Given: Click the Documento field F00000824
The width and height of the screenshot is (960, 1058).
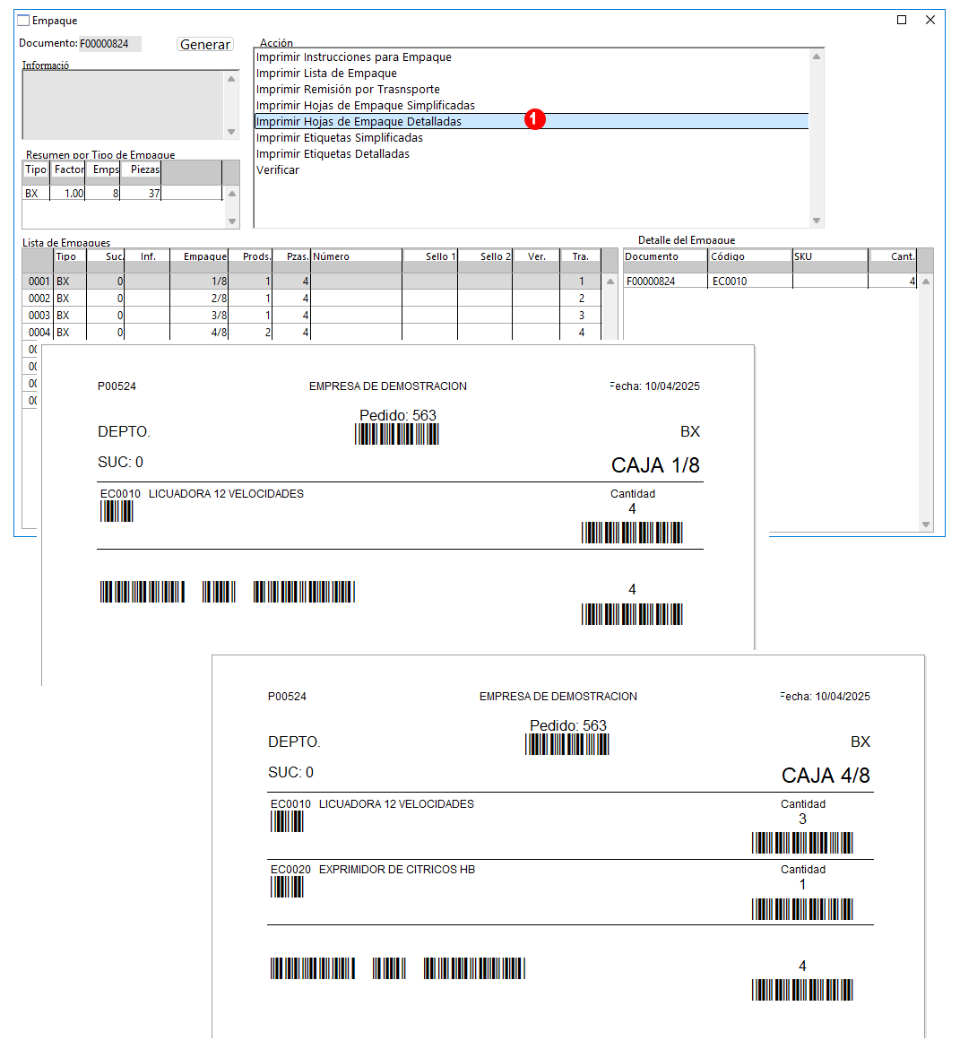Looking at the screenshot, I should (110, 44).
